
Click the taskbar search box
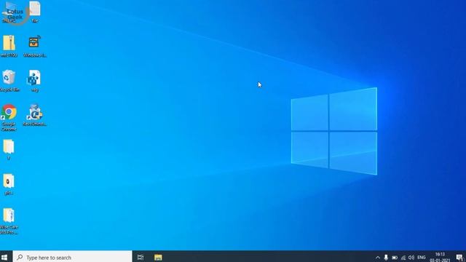coord(73,257)
